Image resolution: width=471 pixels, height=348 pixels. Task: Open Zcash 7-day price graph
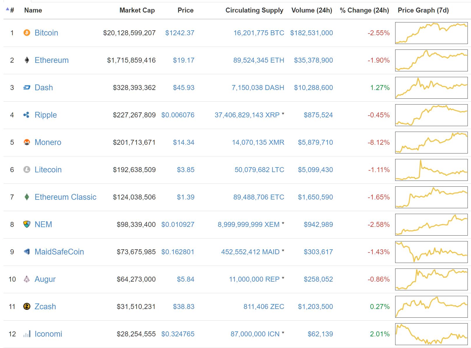click(431, 307)
